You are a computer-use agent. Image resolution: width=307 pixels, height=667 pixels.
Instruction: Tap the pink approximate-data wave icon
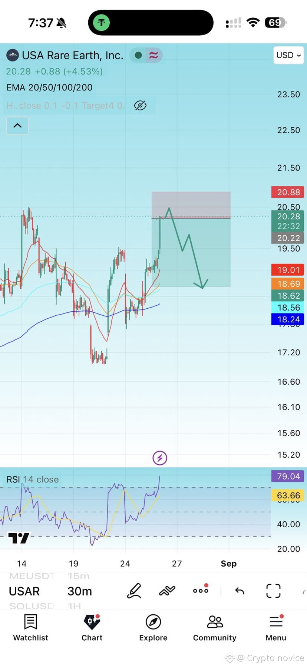tap(153, 55)
